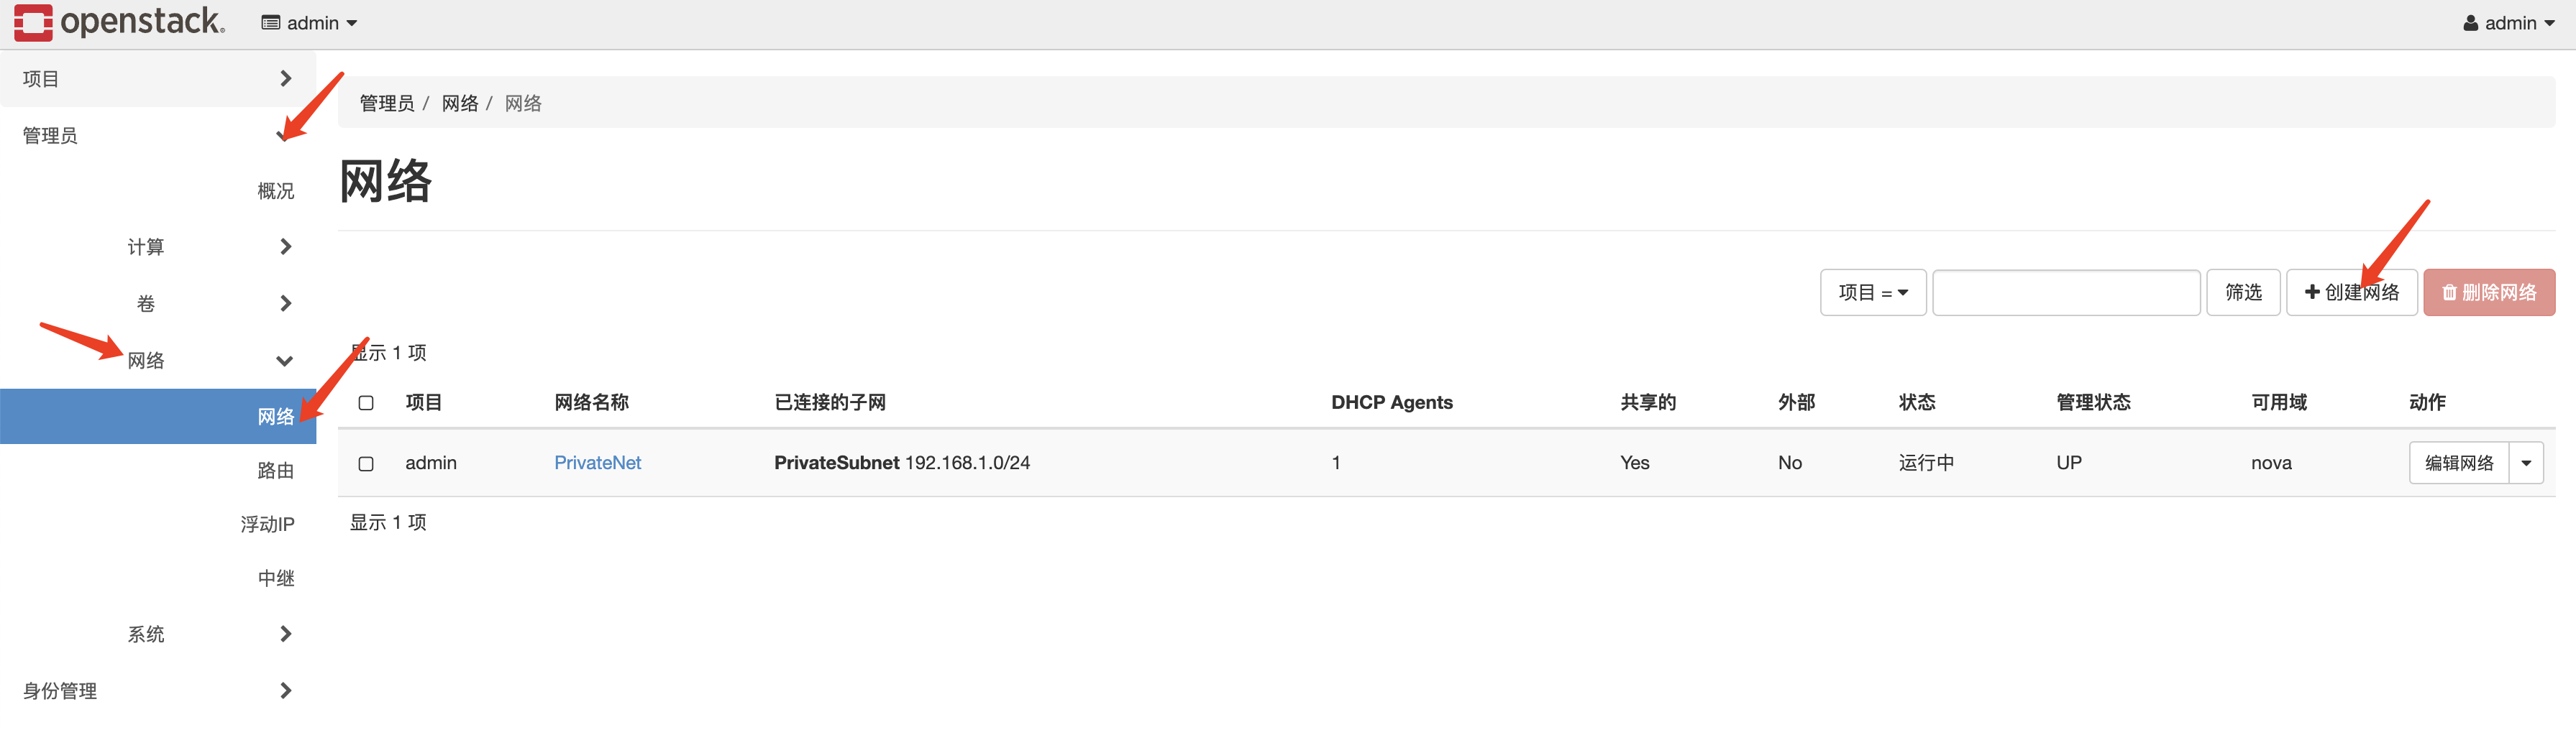Check the select-all checkbox in table header
Screen dimensions: 2576x730
[x=366, y=402]
